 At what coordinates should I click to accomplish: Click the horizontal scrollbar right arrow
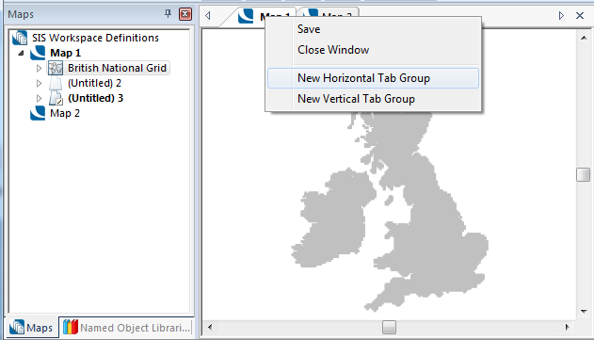point(567,327)
